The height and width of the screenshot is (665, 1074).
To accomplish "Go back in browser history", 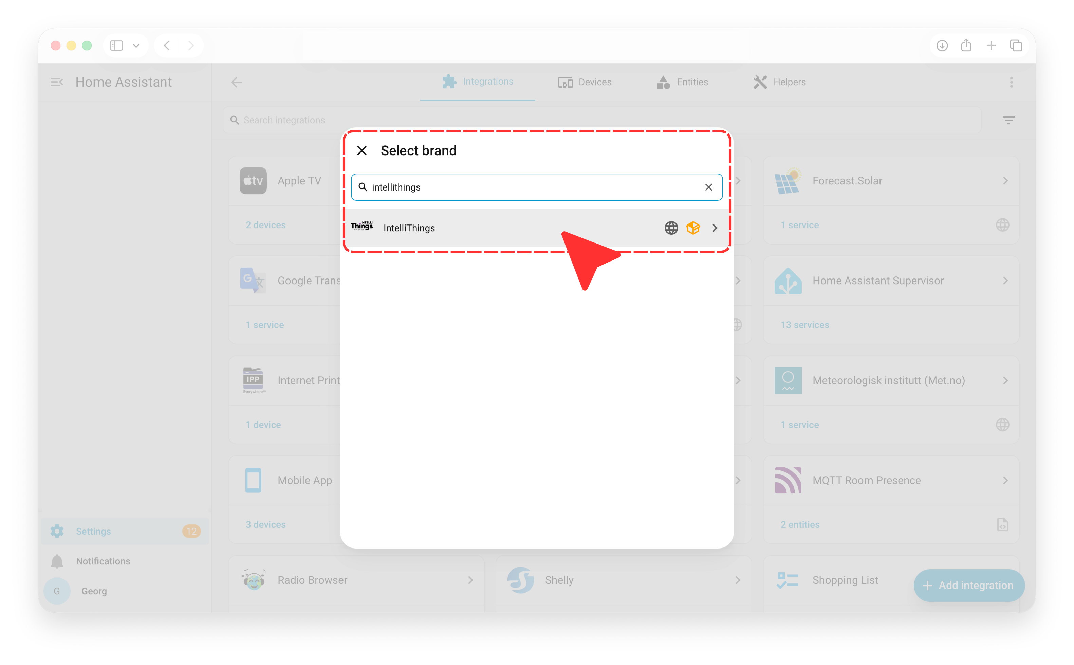I will click(x=167, y=45).
